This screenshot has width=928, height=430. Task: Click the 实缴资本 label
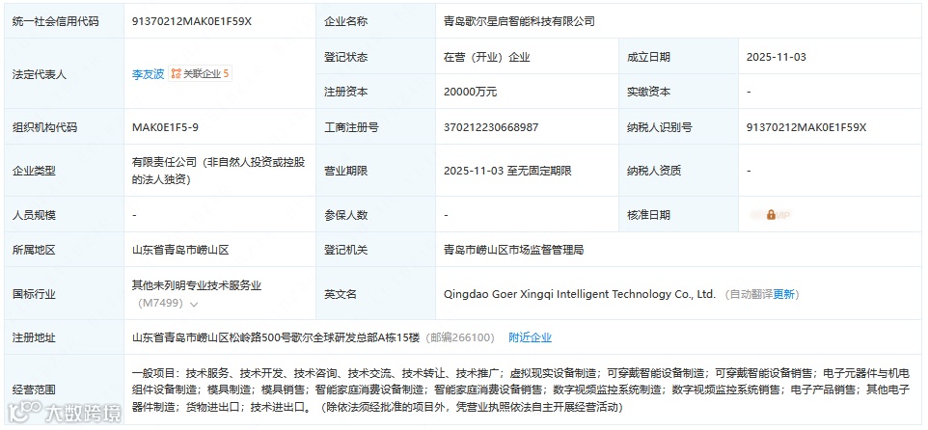pos(648,92)
